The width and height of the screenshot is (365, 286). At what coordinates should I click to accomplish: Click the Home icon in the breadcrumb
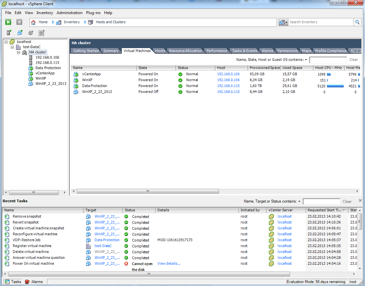point(33,22)
